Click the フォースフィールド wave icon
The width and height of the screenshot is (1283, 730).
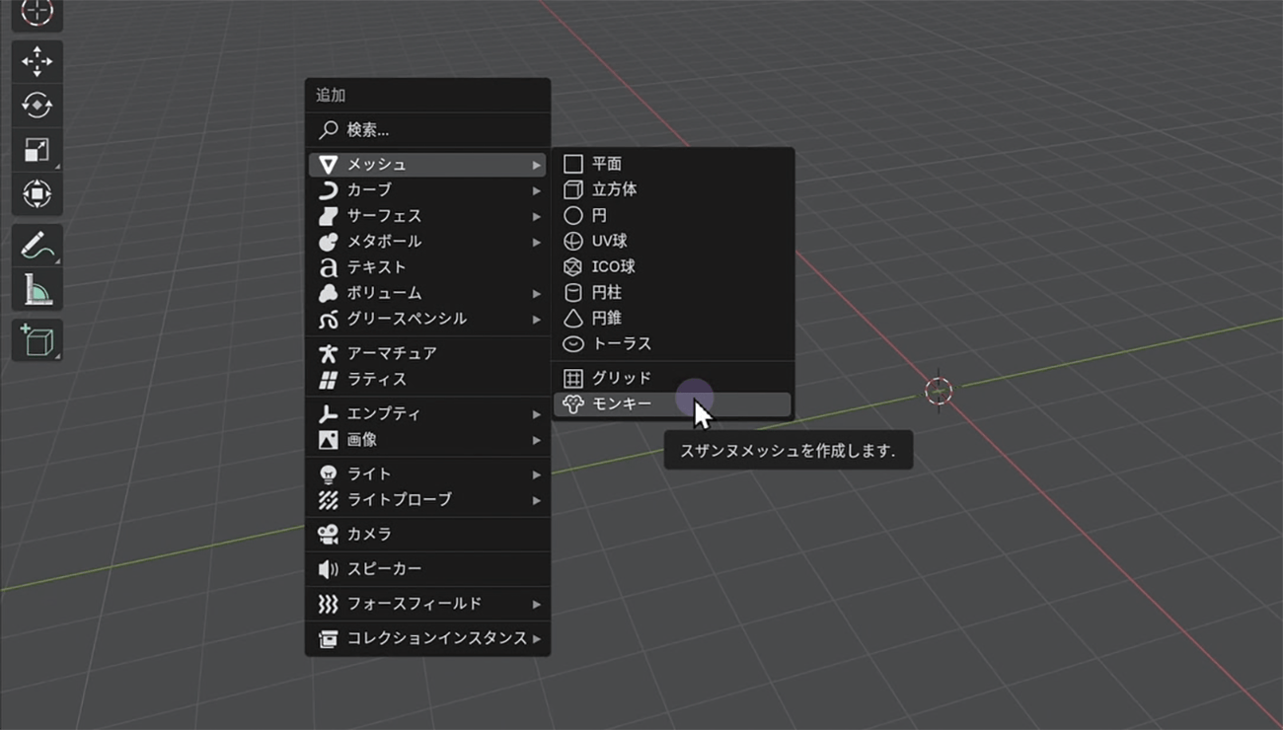[x=329, y=604]
